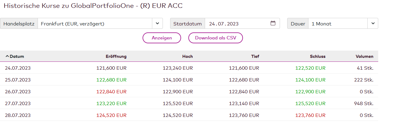
Task: Open the Dauer dropdown chevron
Action: [373, 23]
